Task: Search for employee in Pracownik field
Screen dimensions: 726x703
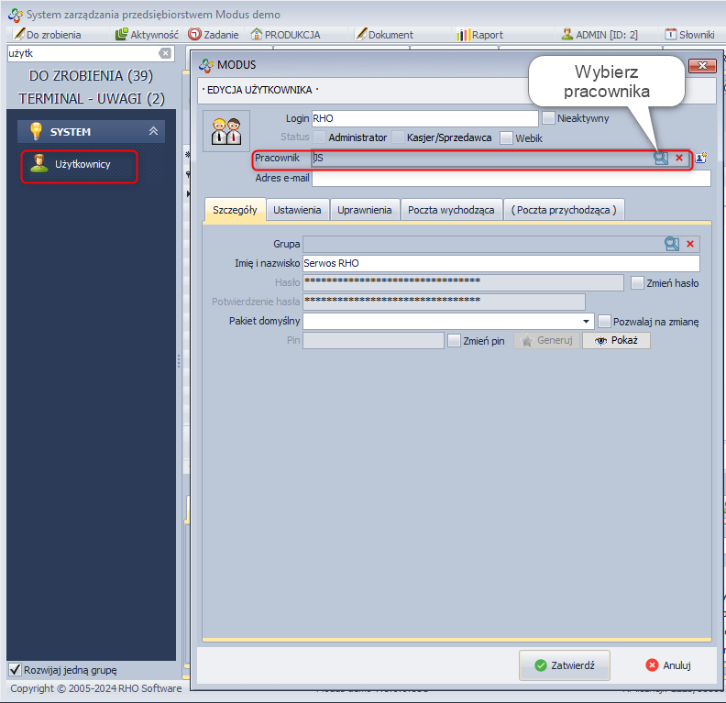Action: point(660,158)
